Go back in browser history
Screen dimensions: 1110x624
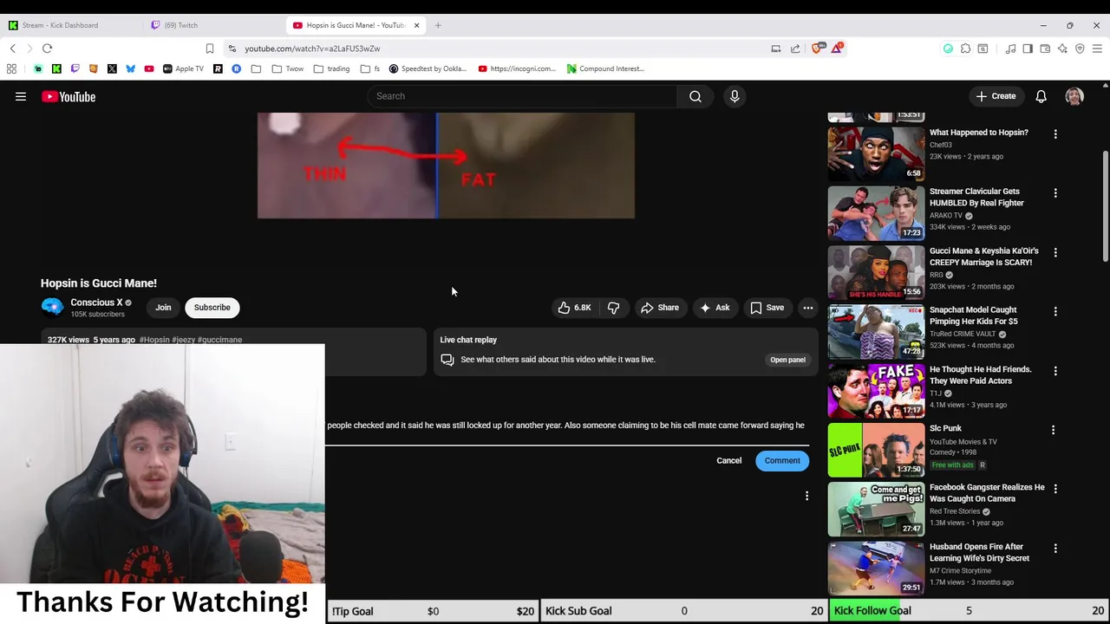[x=12, y=49]
